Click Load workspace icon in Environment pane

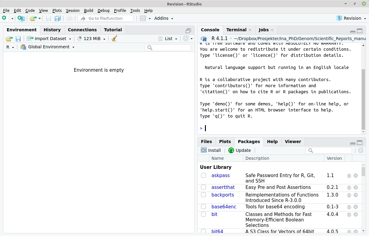(9, 39)
